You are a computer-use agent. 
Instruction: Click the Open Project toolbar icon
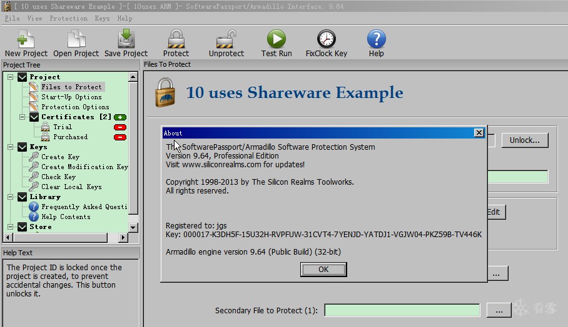pyautogui.click(x=76, y=39)
